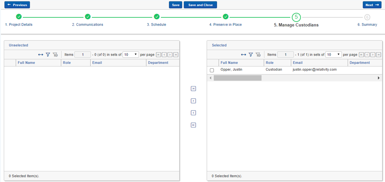Toggle the filter icon in Unselected panel
The width and height of the screenshot is (385, 182).
48,55
